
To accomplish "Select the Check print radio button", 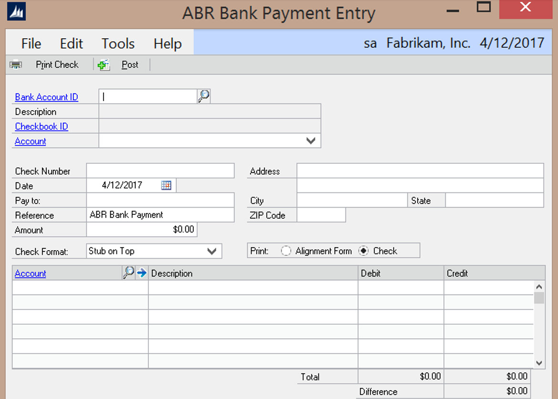I will tap(364, 251).
